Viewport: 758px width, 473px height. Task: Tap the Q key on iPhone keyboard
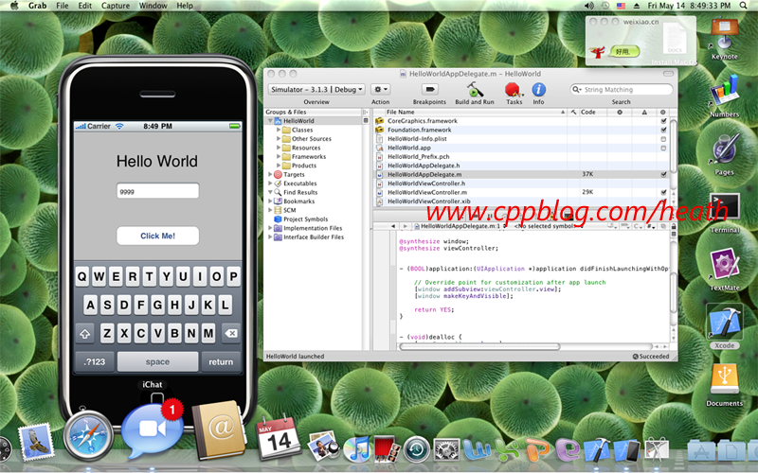[82, 276]
